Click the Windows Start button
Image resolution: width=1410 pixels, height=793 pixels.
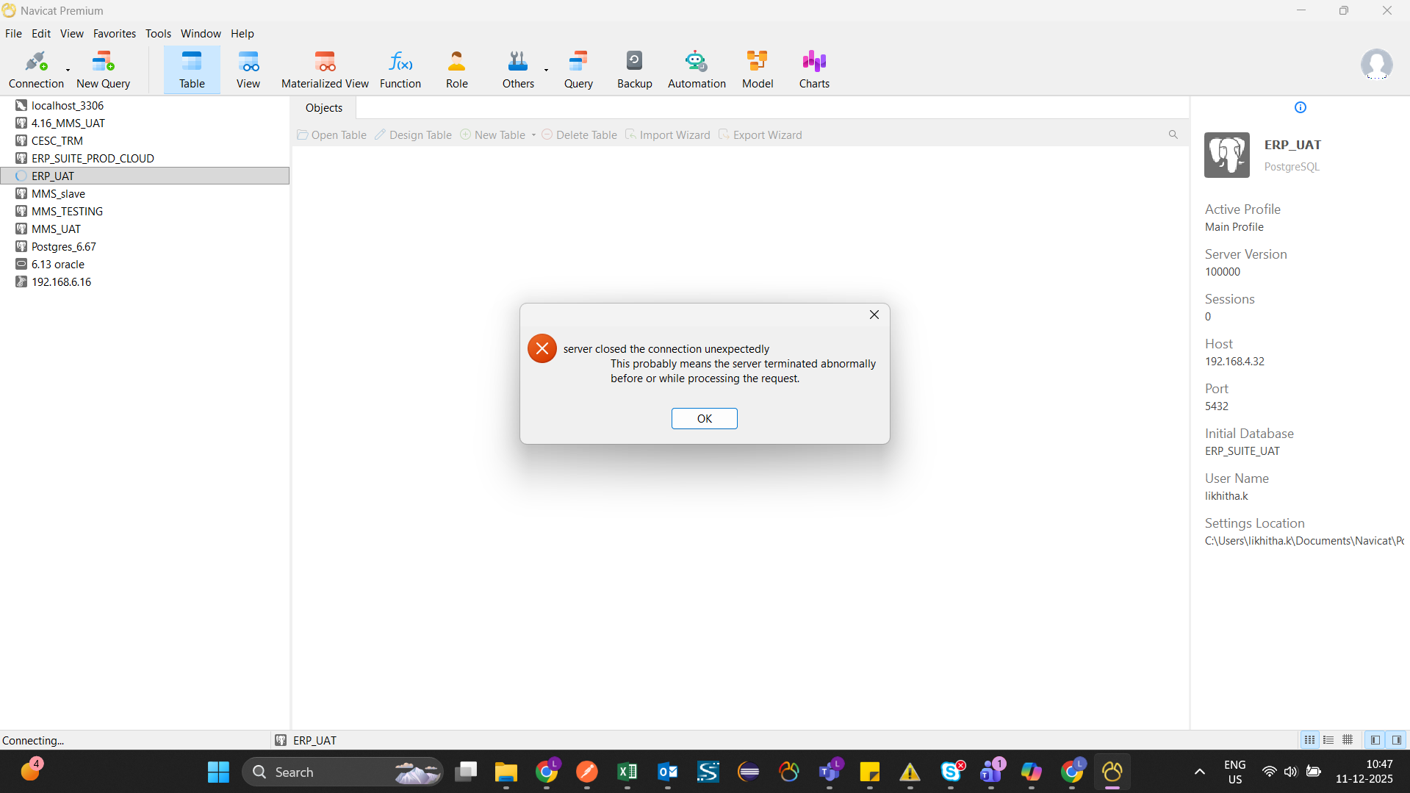218,772
